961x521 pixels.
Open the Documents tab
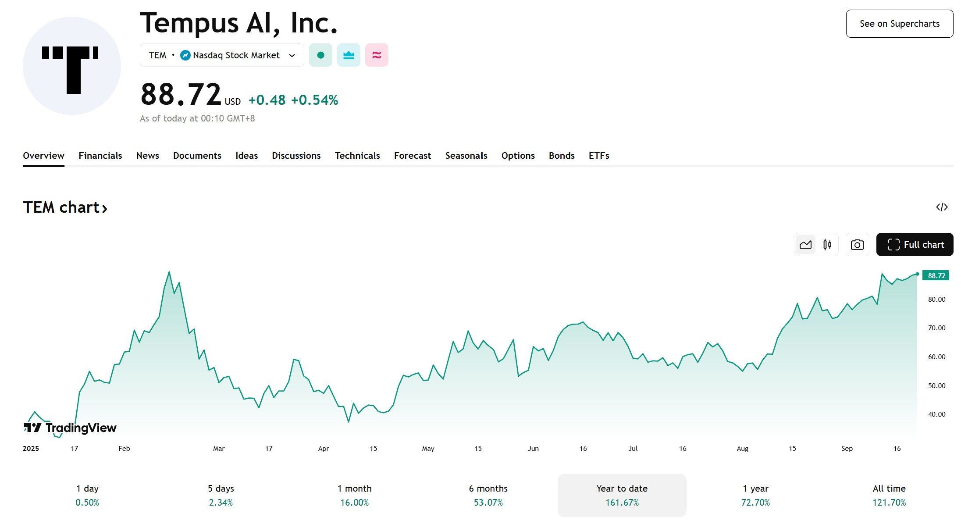click(197, 156)
